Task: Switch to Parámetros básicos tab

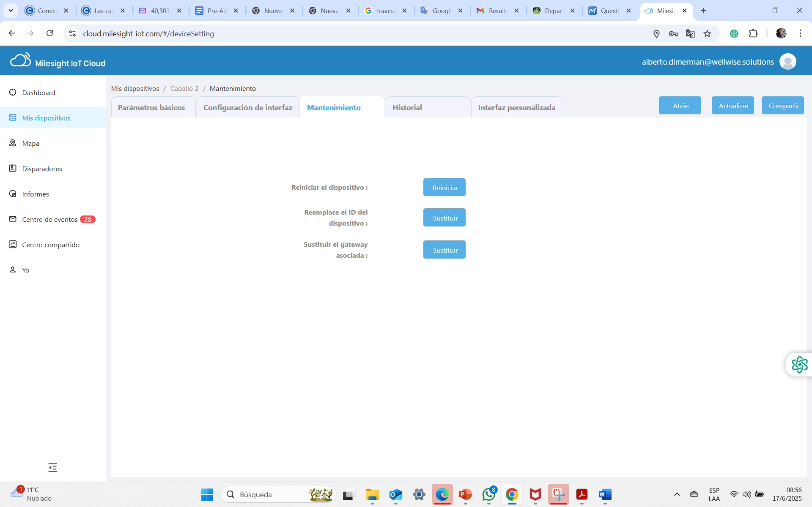Action: coord(151,107)
